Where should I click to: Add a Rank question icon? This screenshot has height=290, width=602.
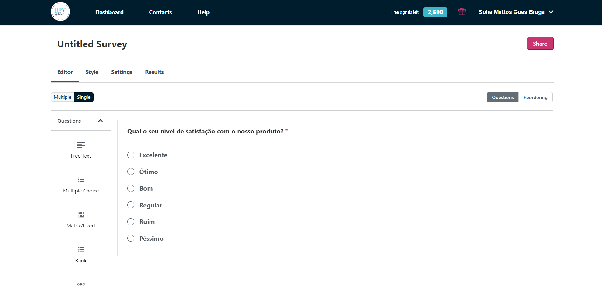click(x=81, y=250)
